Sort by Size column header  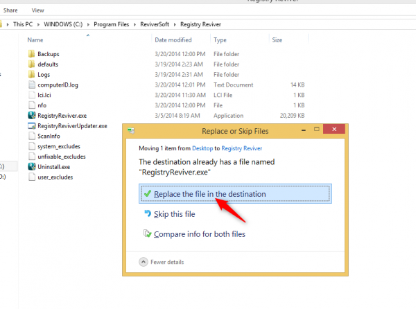pyautogui.click(x=277, y=40)
